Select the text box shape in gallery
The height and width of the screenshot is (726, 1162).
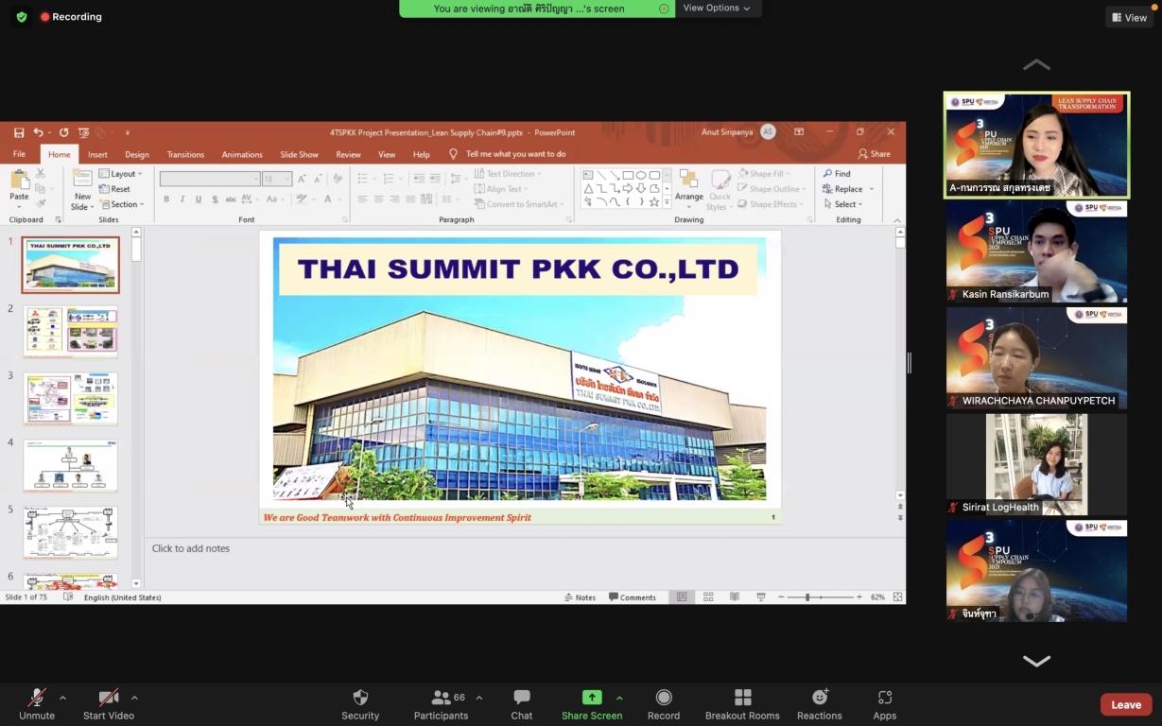coord(588,175)
